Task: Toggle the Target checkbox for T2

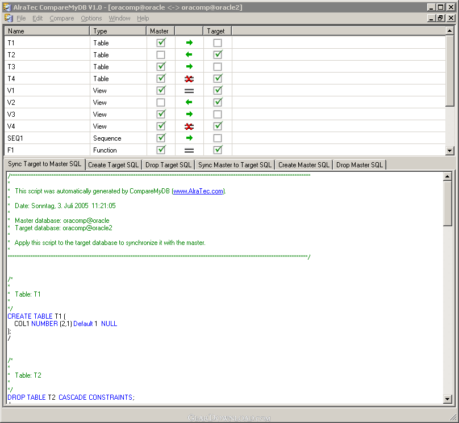Action: pyautogui.click(x=218, y=55)
